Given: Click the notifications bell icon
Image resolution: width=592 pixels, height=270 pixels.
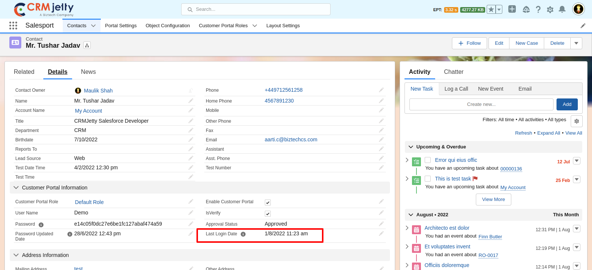Looking at the screenshot, I should [x=562, y=10].
